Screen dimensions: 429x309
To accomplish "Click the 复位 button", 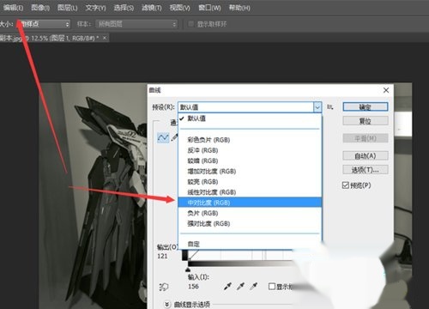I will 366,121.
